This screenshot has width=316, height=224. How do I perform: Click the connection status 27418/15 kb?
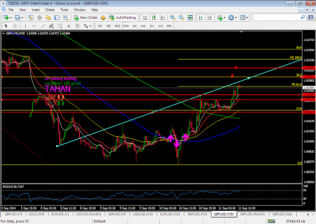tap(295, 221)
